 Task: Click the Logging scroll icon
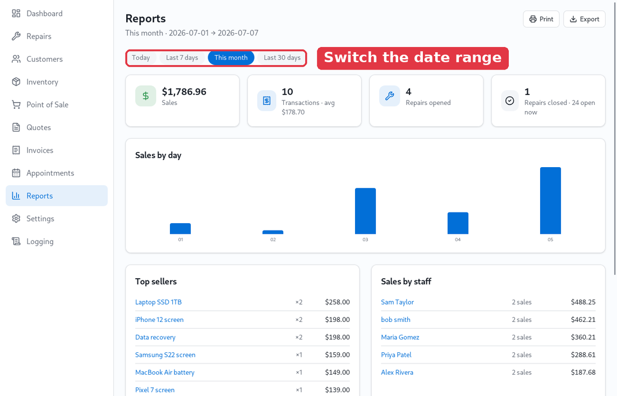[16, 241]
